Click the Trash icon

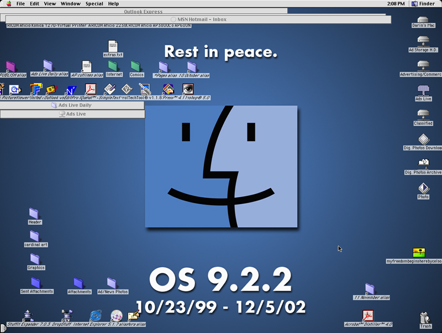click(x=425, y=318)
